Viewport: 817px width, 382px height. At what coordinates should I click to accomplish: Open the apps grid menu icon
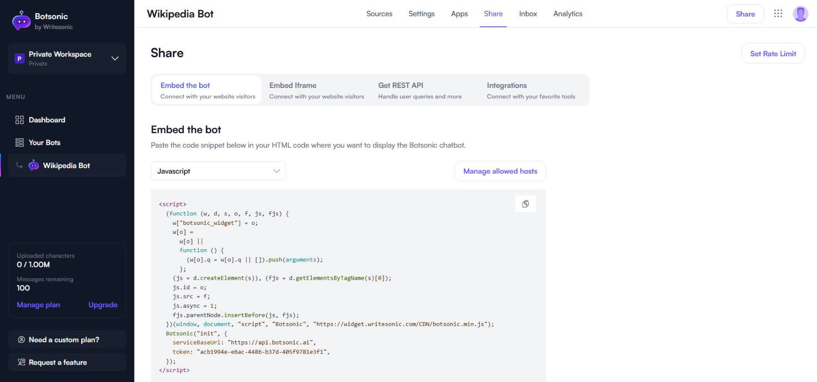click(778, 14)
